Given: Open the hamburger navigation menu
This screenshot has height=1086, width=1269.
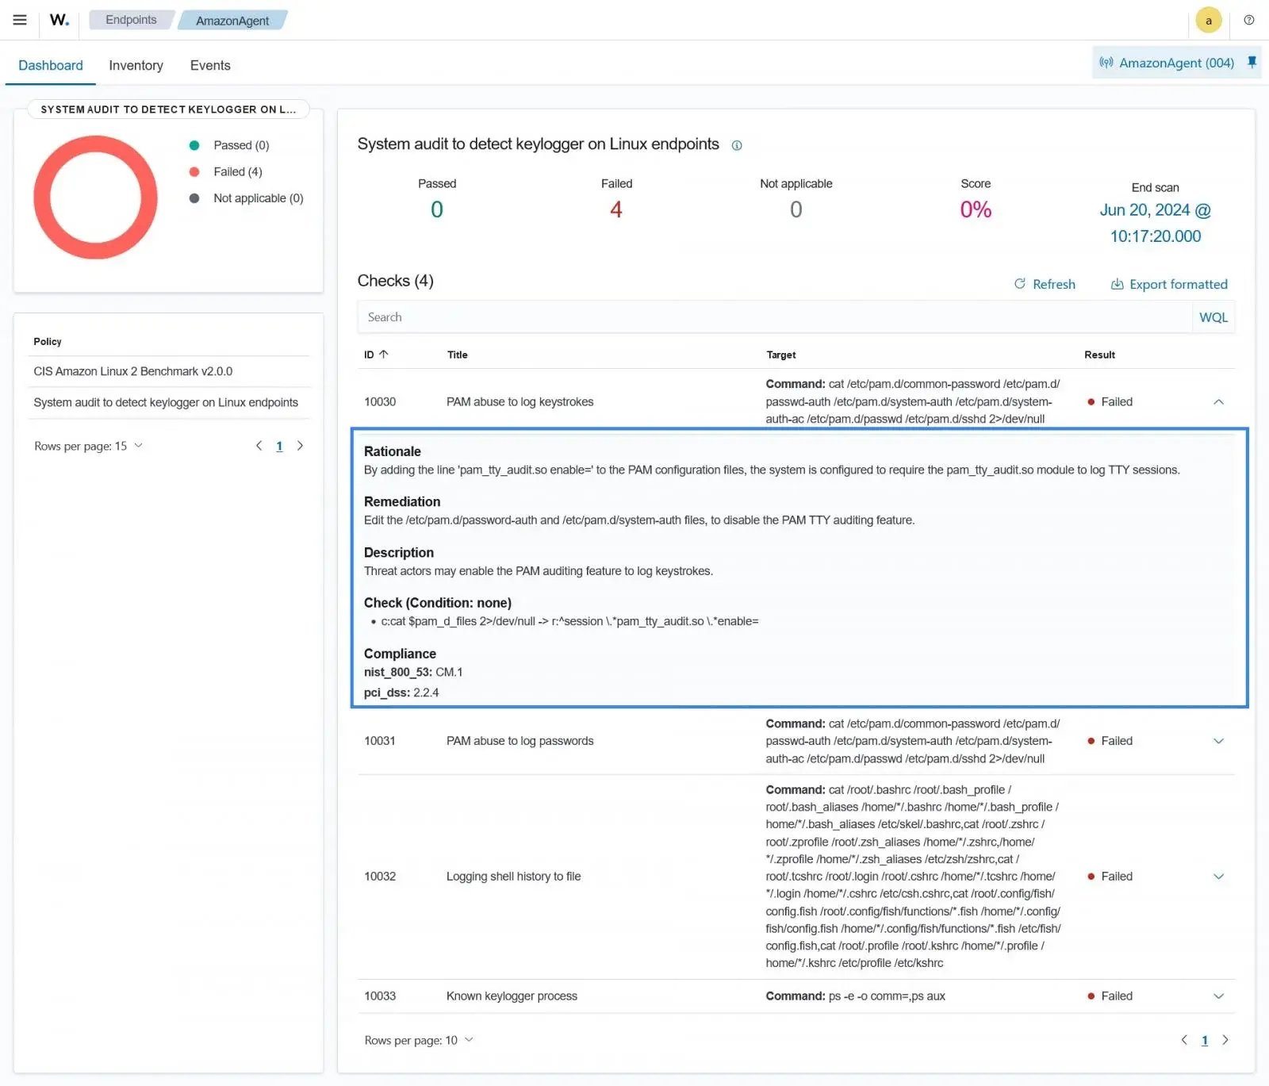Looking at the screenshot, I should click(20, 20).
